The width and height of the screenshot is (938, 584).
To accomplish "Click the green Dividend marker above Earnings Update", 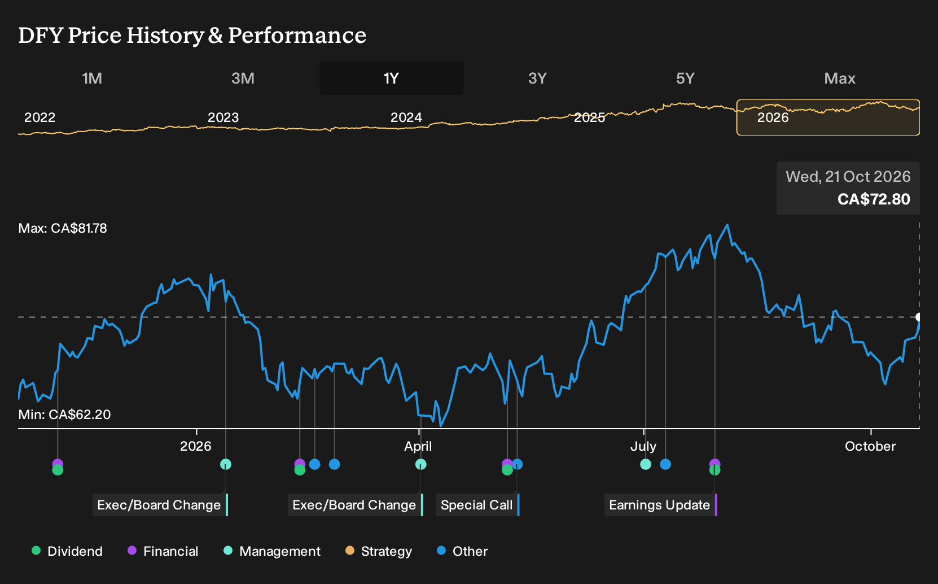I will [x=715, y=470].
